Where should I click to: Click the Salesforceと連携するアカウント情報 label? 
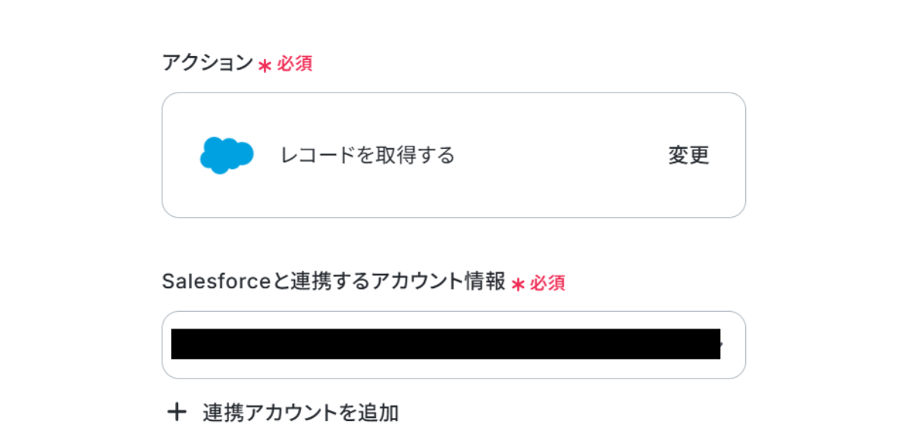pyautogui.click(x=334, y=281)
